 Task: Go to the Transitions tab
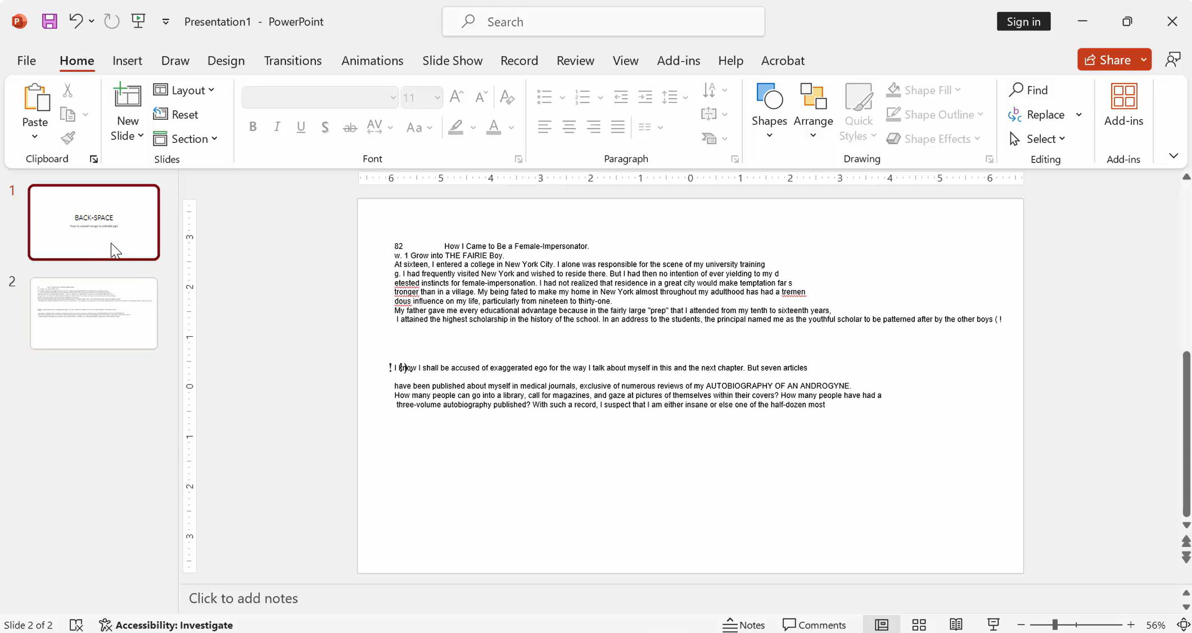click(x=293, y=60)
